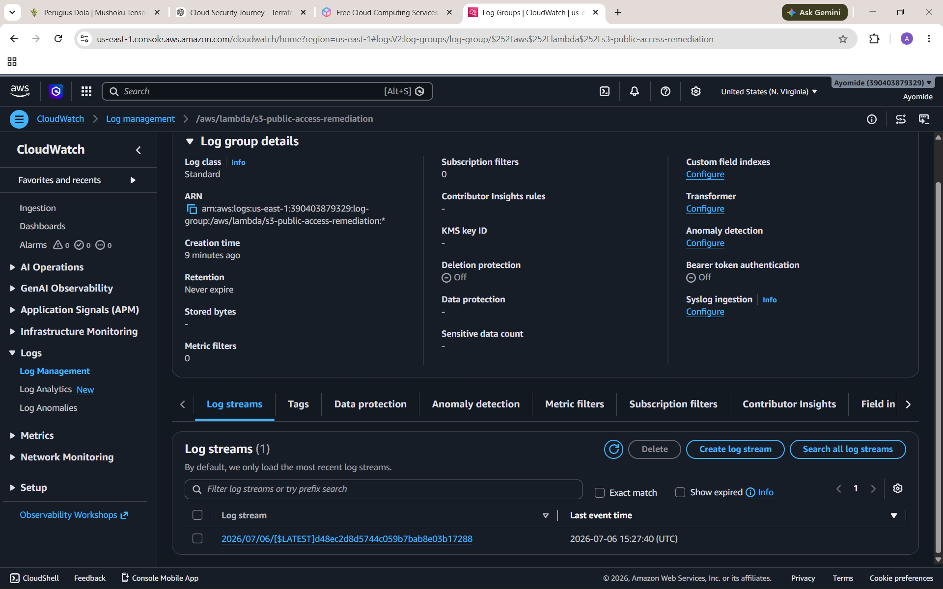Screen dimensions: 943x589
Task: Toggle the CloudWatch navigation hamburger menu
Action: pyautogui.click(x=19, y=119)
